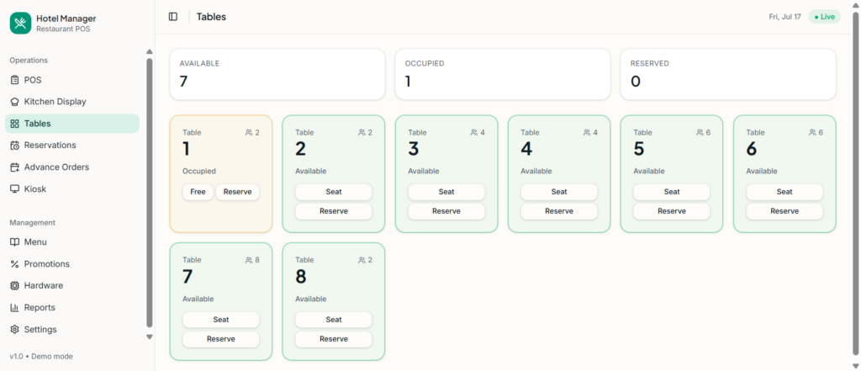Viewport: 861px width, 371px height.
Task: Click the sidebar scroll down arrow
Action: point(150,337)
